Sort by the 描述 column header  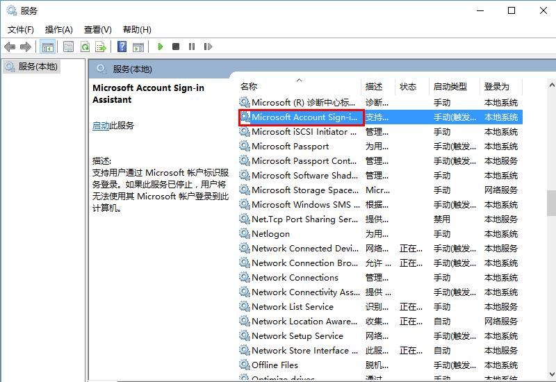pos(378,86)
